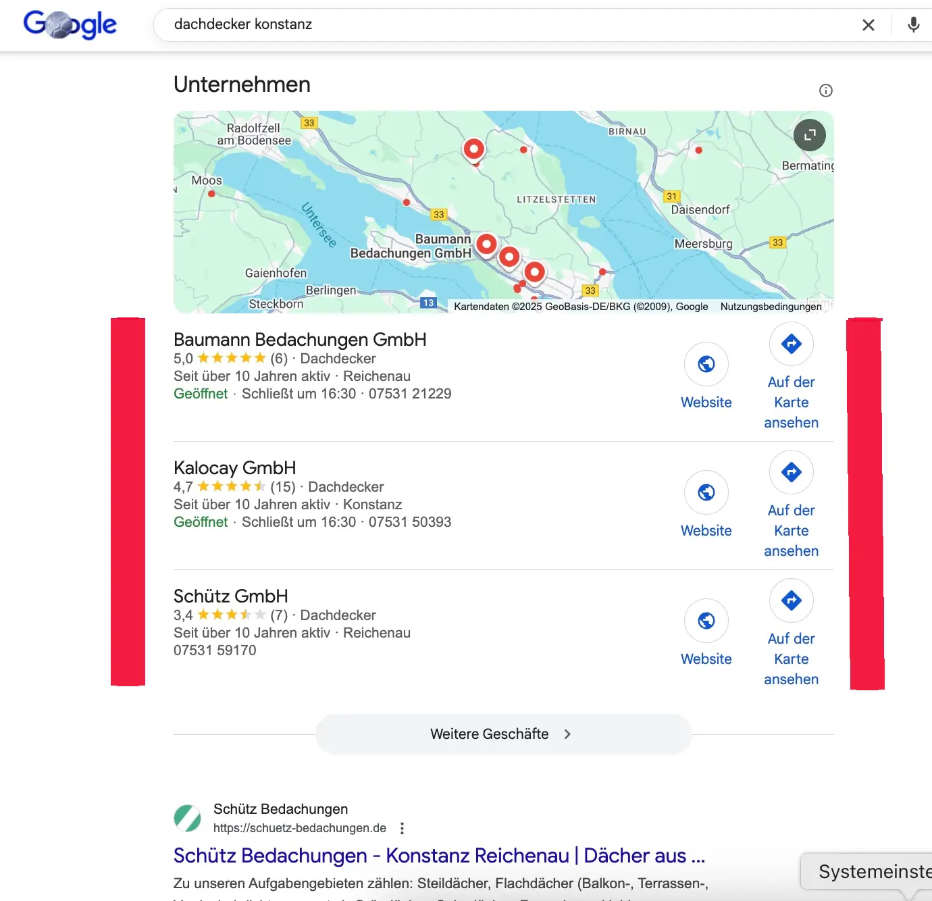Image resolution: width=932 pixels, height=901 pixels.
Task: Open three-dot menu beside schuetz-bedachungen.de
Action: click(403, 828)
